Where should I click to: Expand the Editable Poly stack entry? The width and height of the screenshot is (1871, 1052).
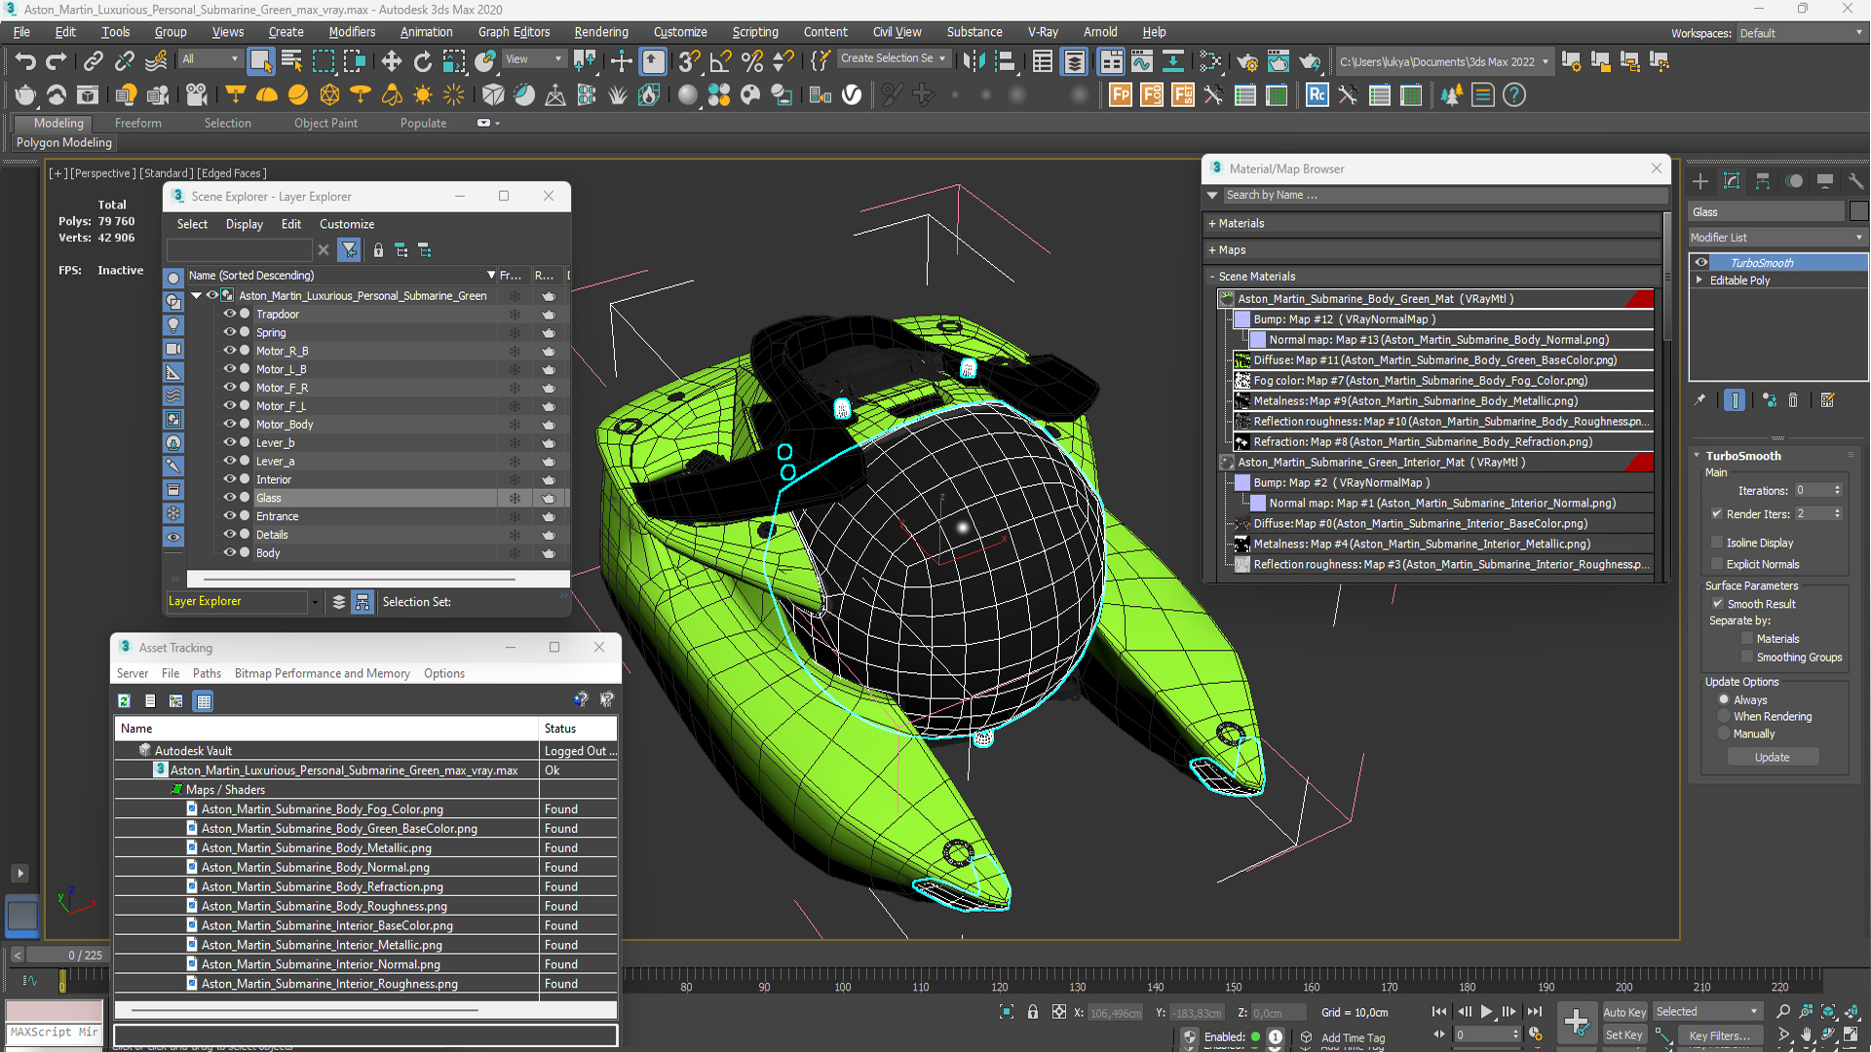tap(1700, 281)
